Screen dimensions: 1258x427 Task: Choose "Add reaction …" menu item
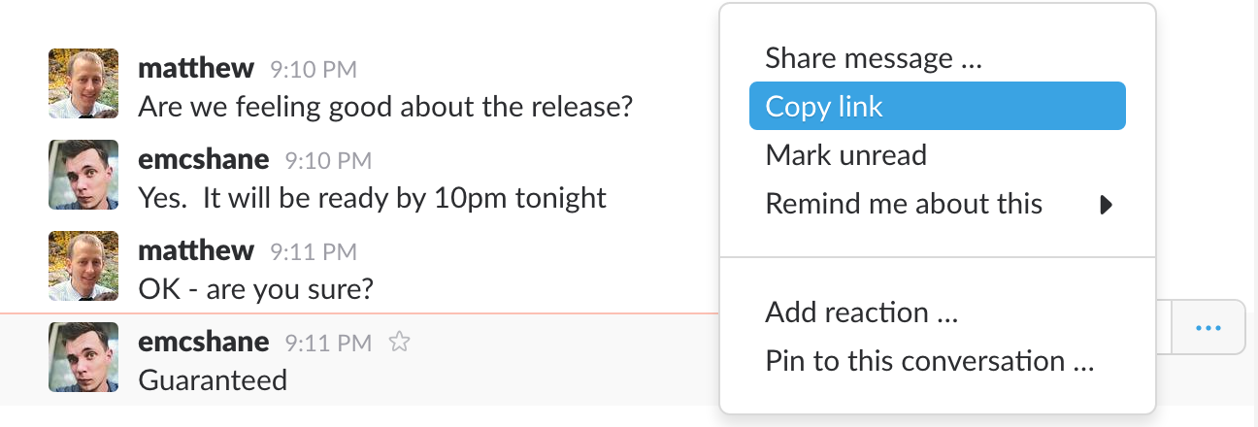tap(861, 312)
